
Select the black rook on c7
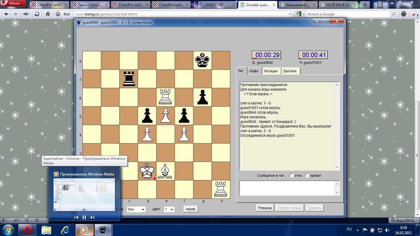point(129,79)
